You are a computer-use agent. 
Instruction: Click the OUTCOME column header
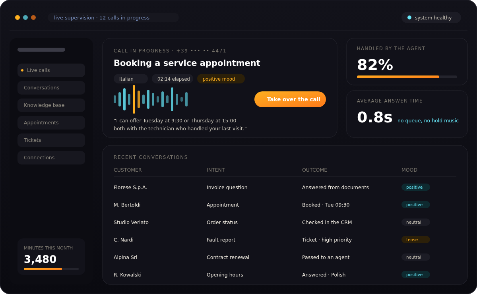click(315, 170)
